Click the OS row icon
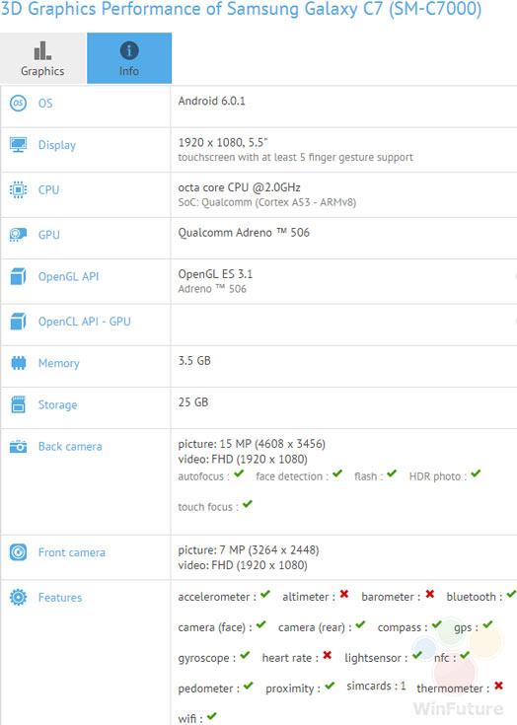Image resolution: width=517 pixels, height=725 pixels. tap(18, 104)
